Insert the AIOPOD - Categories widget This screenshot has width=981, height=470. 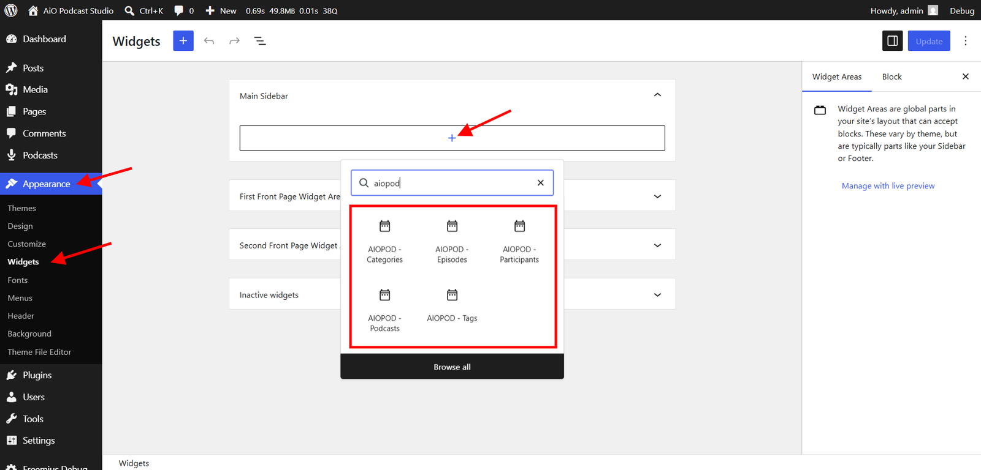coord(385,242)
